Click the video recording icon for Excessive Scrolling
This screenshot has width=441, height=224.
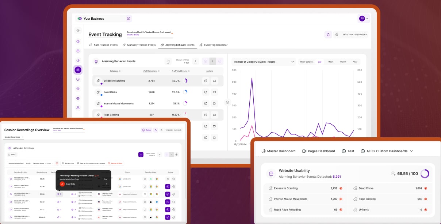tap(214, 81)
